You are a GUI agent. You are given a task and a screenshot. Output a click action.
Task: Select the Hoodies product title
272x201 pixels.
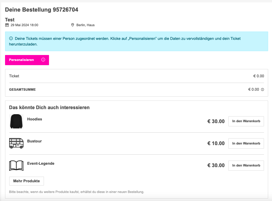(34, 119)
